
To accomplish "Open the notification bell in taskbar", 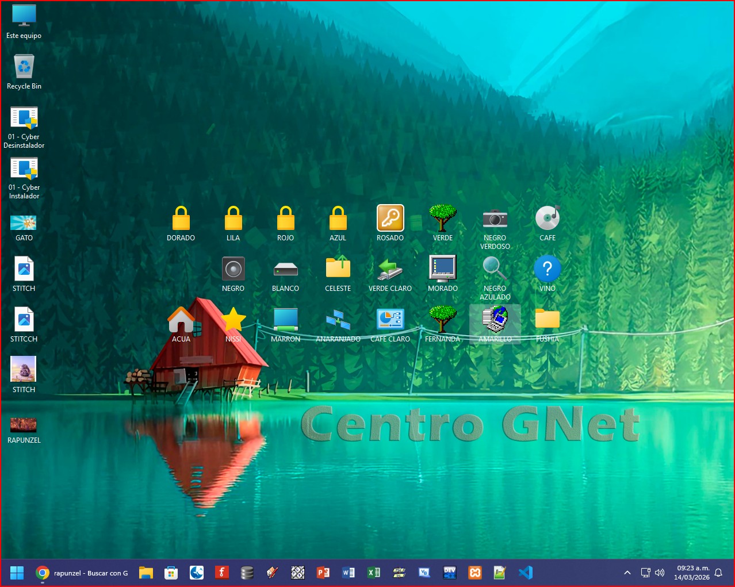I will coord(718,573).
